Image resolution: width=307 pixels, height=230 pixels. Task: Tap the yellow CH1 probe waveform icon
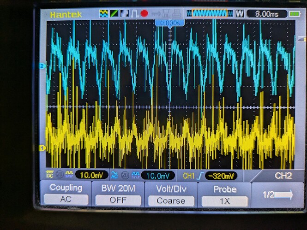(69, 173)
